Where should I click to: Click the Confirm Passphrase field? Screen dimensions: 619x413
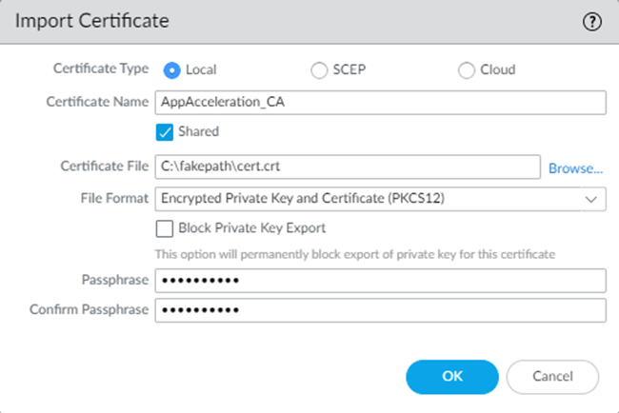coord(379,310)
